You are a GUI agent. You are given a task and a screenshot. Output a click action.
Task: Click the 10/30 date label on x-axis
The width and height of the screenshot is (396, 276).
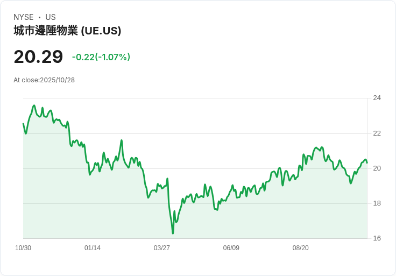(x=23, y=248)
